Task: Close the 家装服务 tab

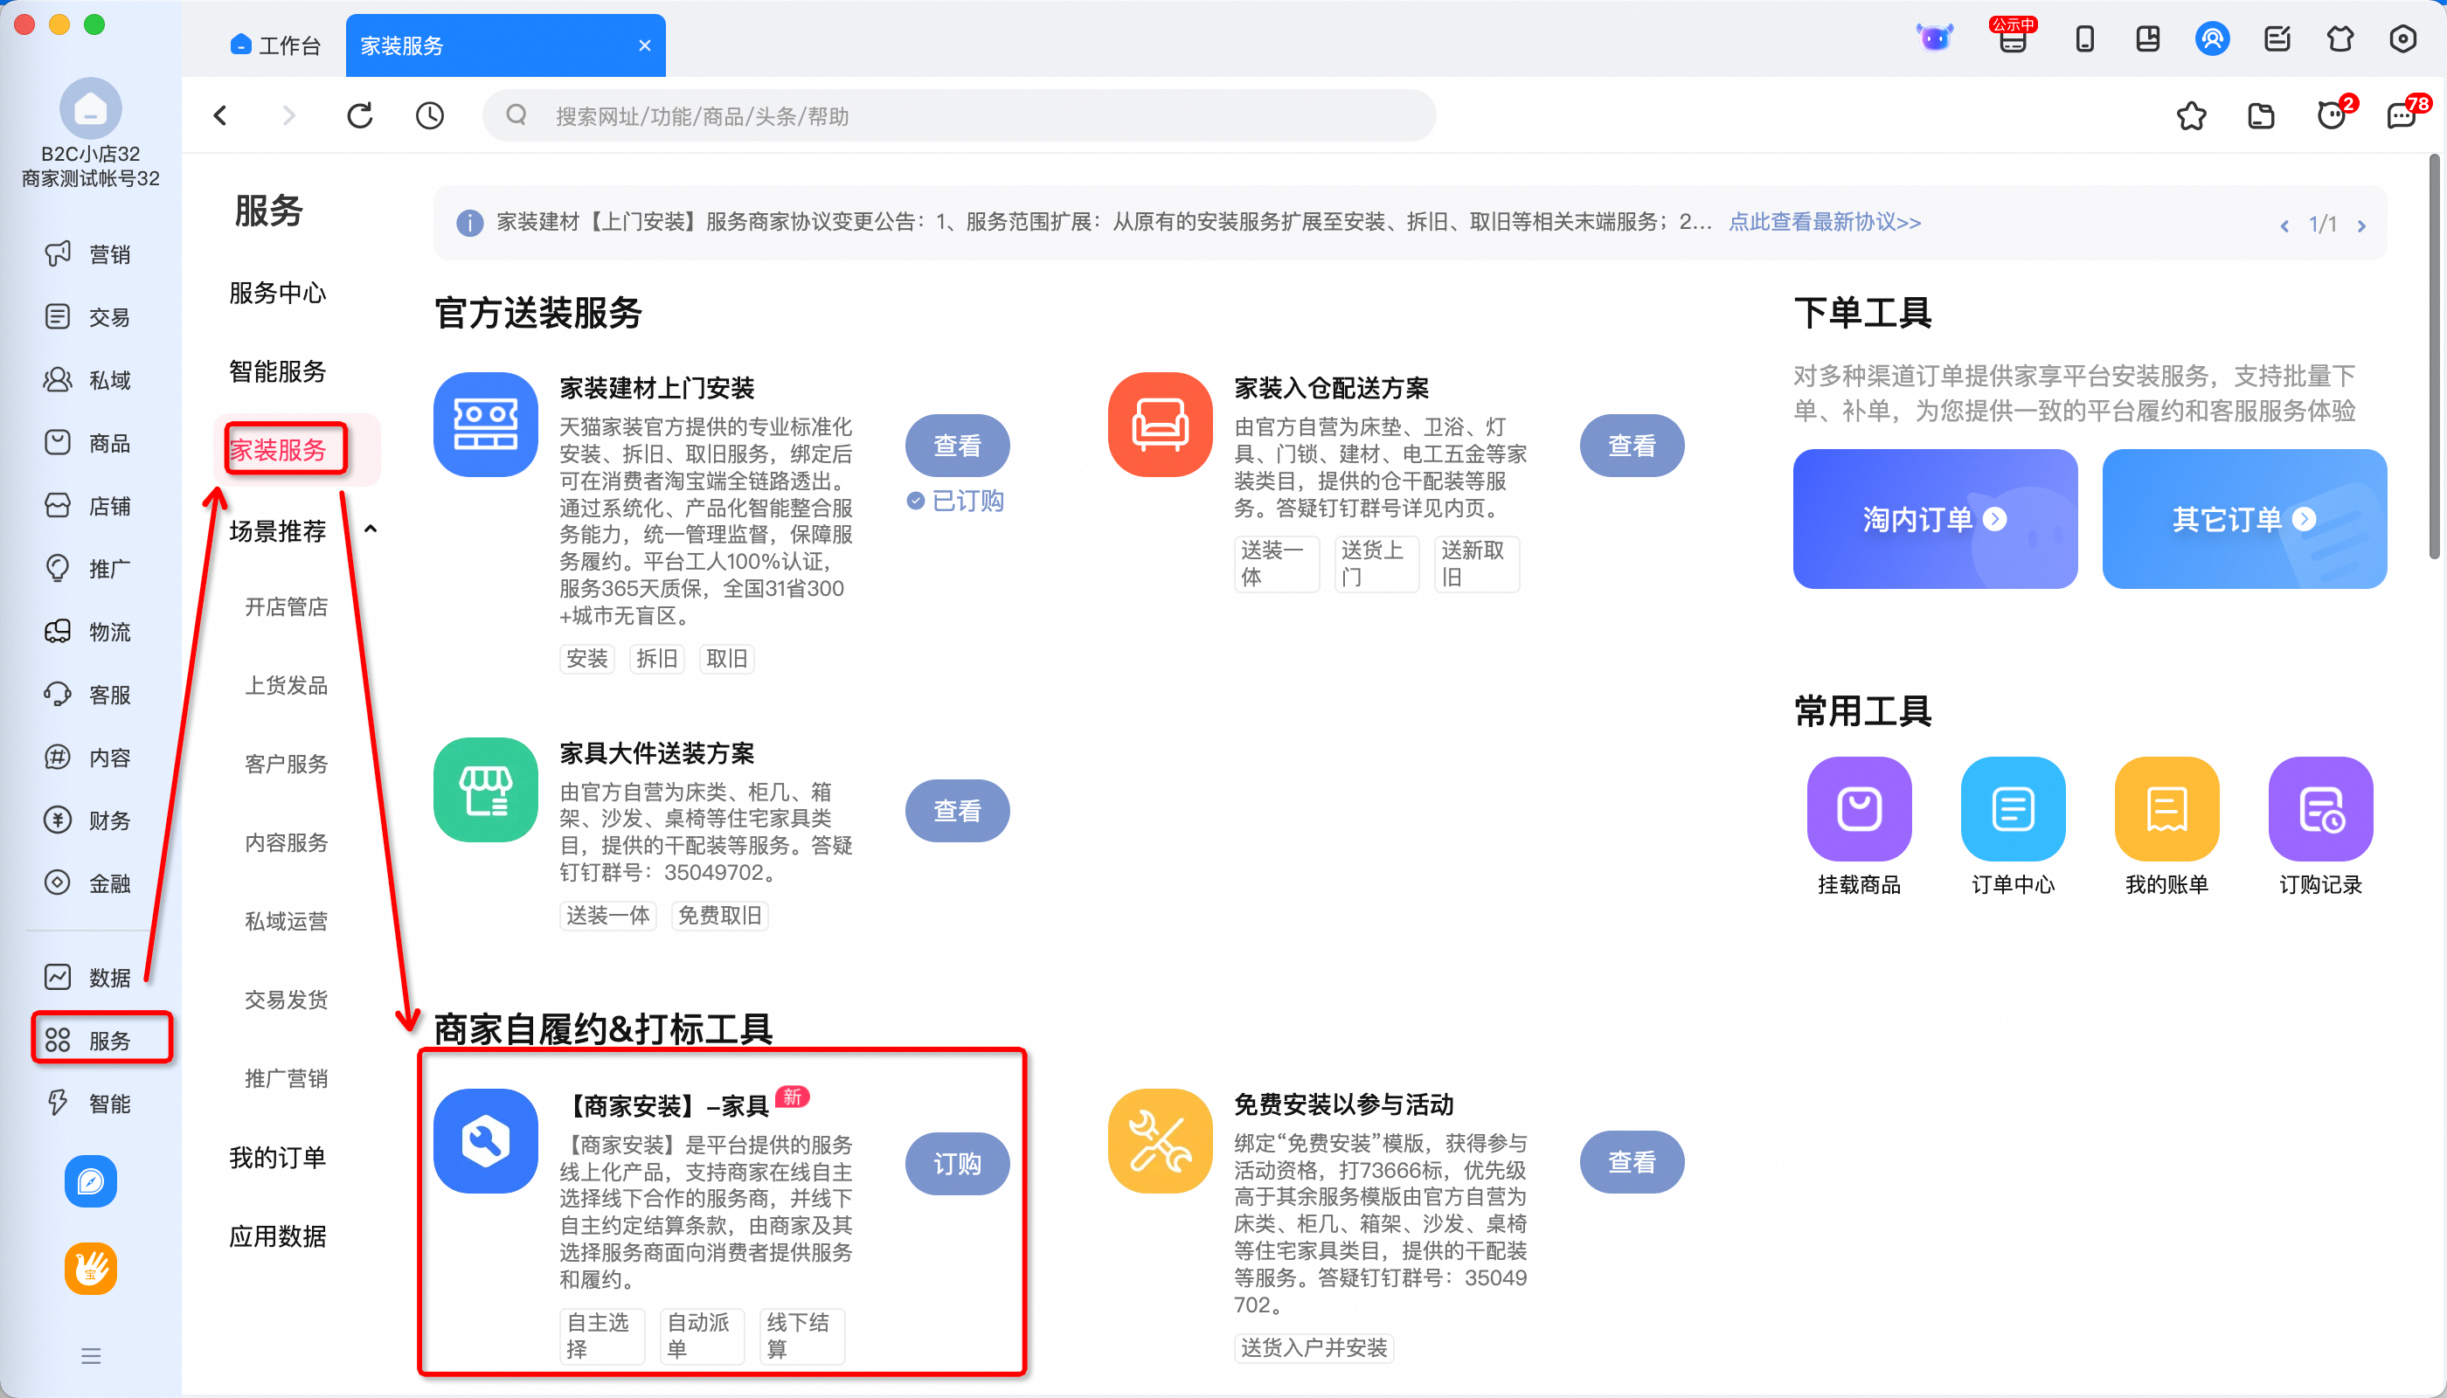Action: [644, 45]
